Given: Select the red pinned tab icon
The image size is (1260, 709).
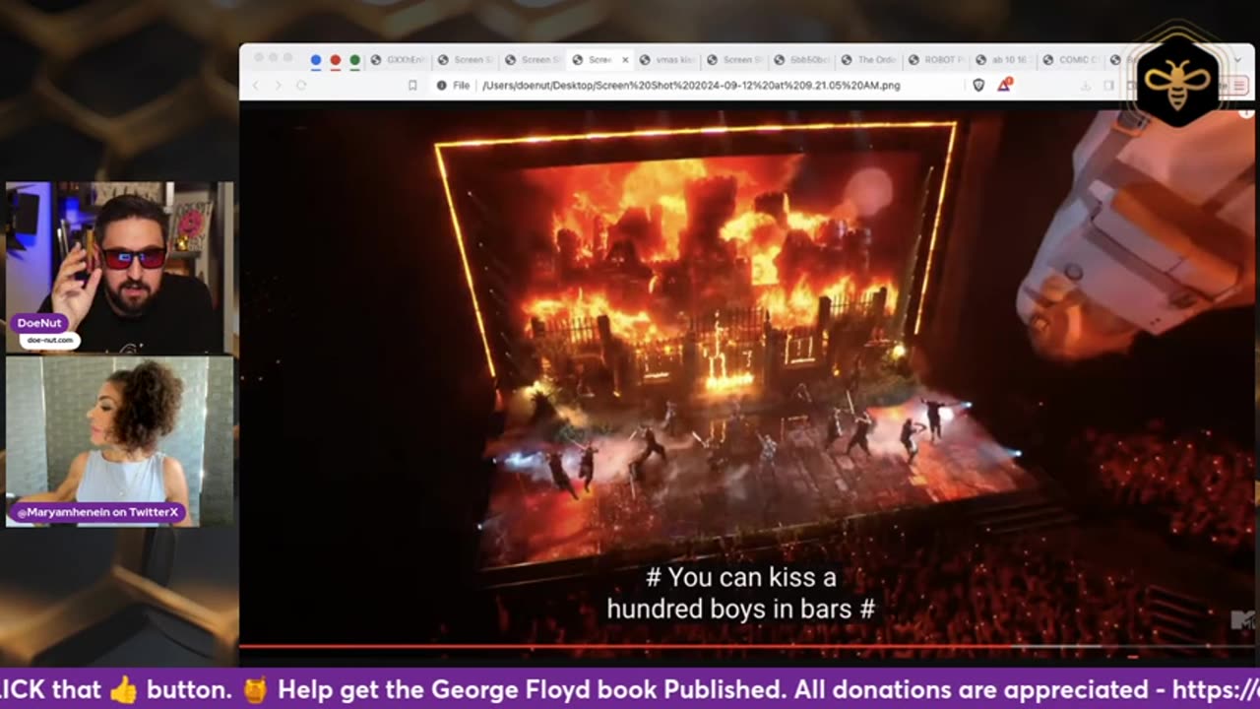Looking at the screenshot, I should (335, 60).
